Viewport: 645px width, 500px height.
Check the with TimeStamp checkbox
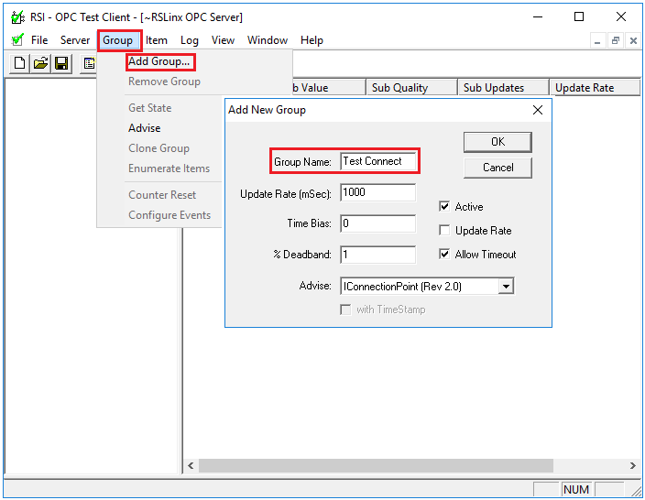tap(345, 310)
